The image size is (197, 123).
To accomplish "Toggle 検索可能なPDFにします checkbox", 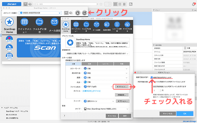I will (x=152, y=77).
